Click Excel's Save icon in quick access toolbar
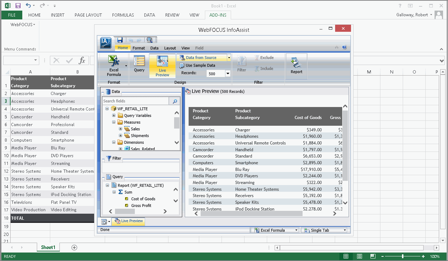 click(x=18, y=6)
